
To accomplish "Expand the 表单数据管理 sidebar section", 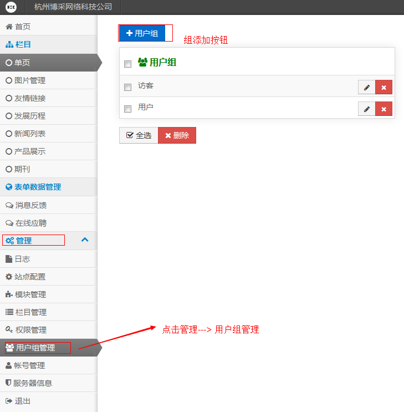I will [x=37, y=187].
